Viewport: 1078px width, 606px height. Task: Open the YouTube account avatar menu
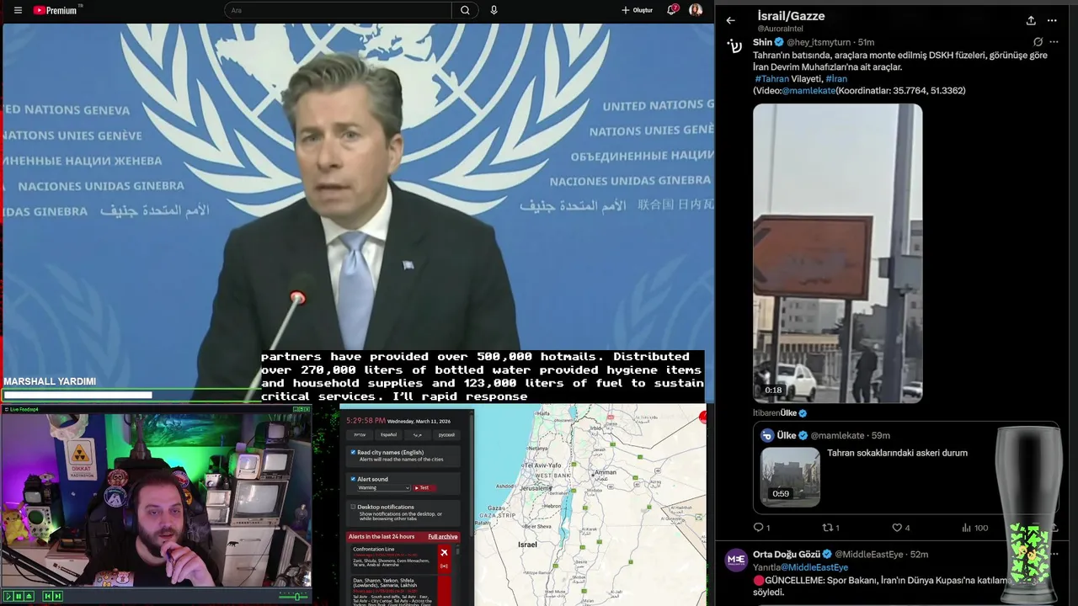point(696,10)
